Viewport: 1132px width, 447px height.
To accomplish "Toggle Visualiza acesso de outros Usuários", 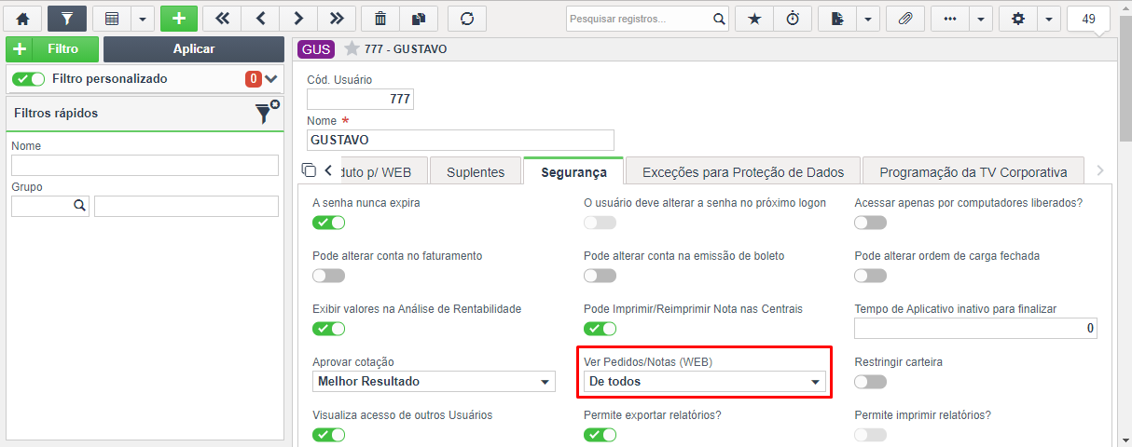I will (328, 435).
